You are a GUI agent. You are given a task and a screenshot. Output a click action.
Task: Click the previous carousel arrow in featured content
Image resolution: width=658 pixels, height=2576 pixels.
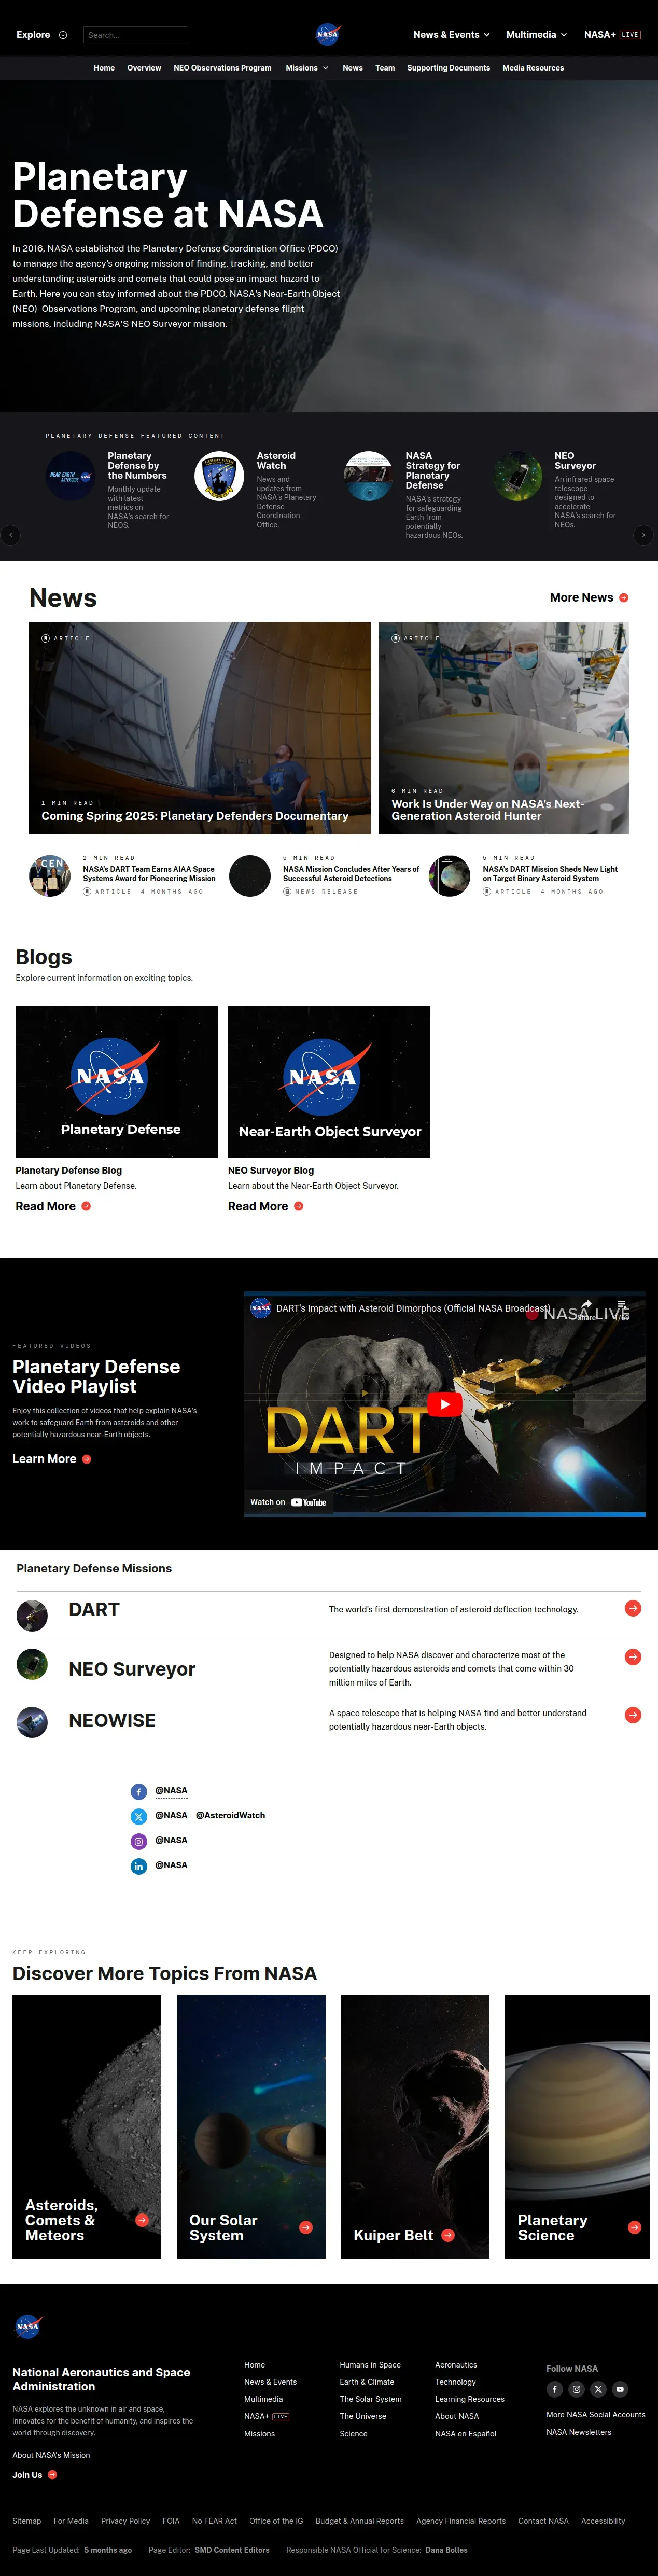(11, 535)
